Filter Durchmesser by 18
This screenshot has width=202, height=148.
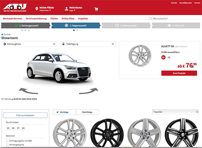click(23, 128)
